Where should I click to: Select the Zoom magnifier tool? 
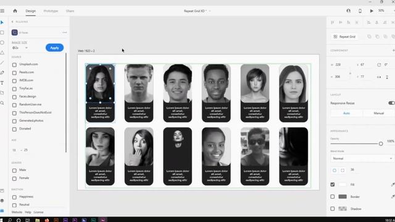pyautogui.click(x=2, y=103)
